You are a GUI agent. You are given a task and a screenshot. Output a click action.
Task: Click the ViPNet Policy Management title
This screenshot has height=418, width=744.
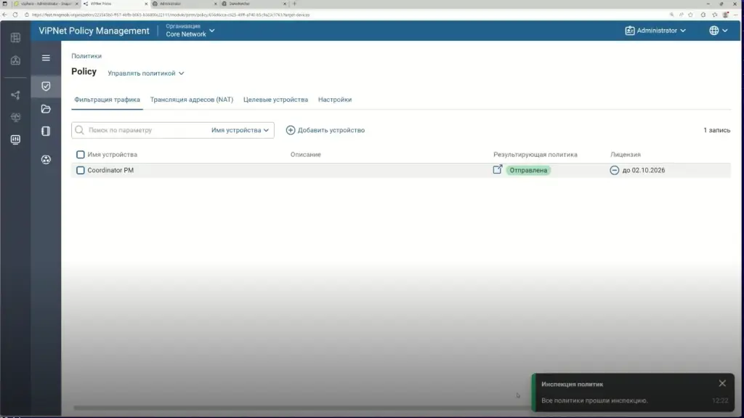point(94,31)
